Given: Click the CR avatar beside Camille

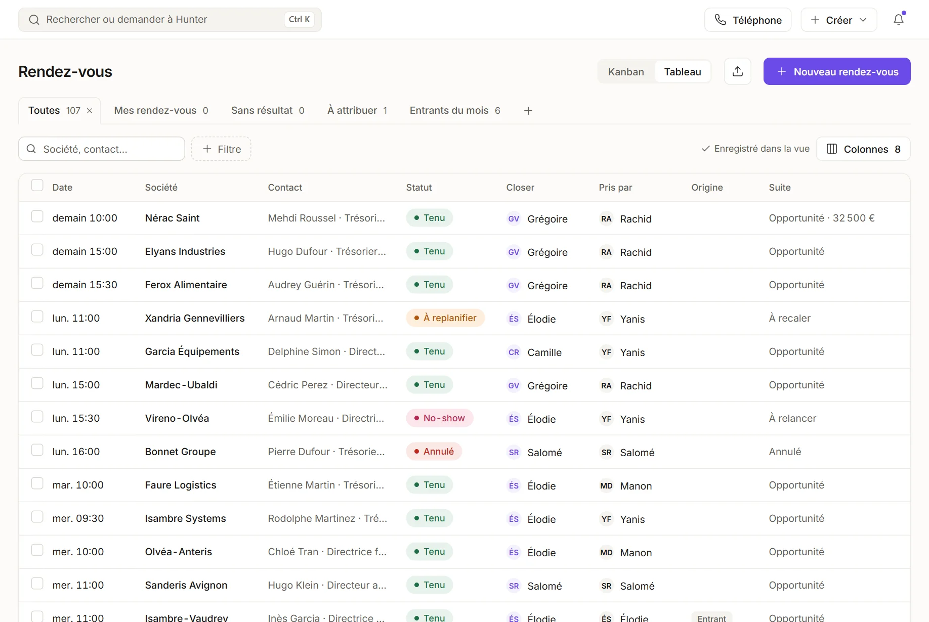Looking at the screenshot, I should click(514, 352).
